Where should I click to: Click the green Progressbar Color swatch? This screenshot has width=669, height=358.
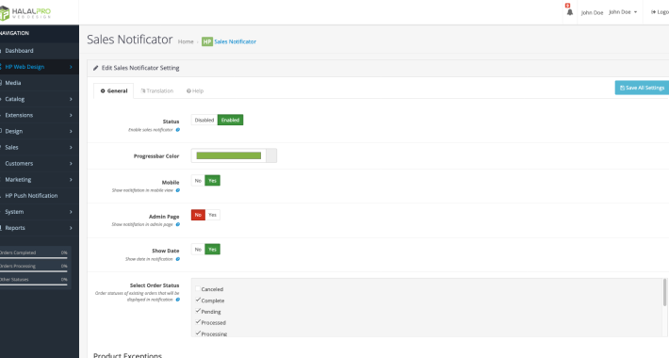[x=229, y=155]
